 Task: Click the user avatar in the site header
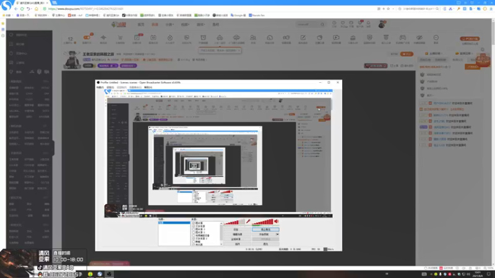pyautogui.click(x=381, y=24)
